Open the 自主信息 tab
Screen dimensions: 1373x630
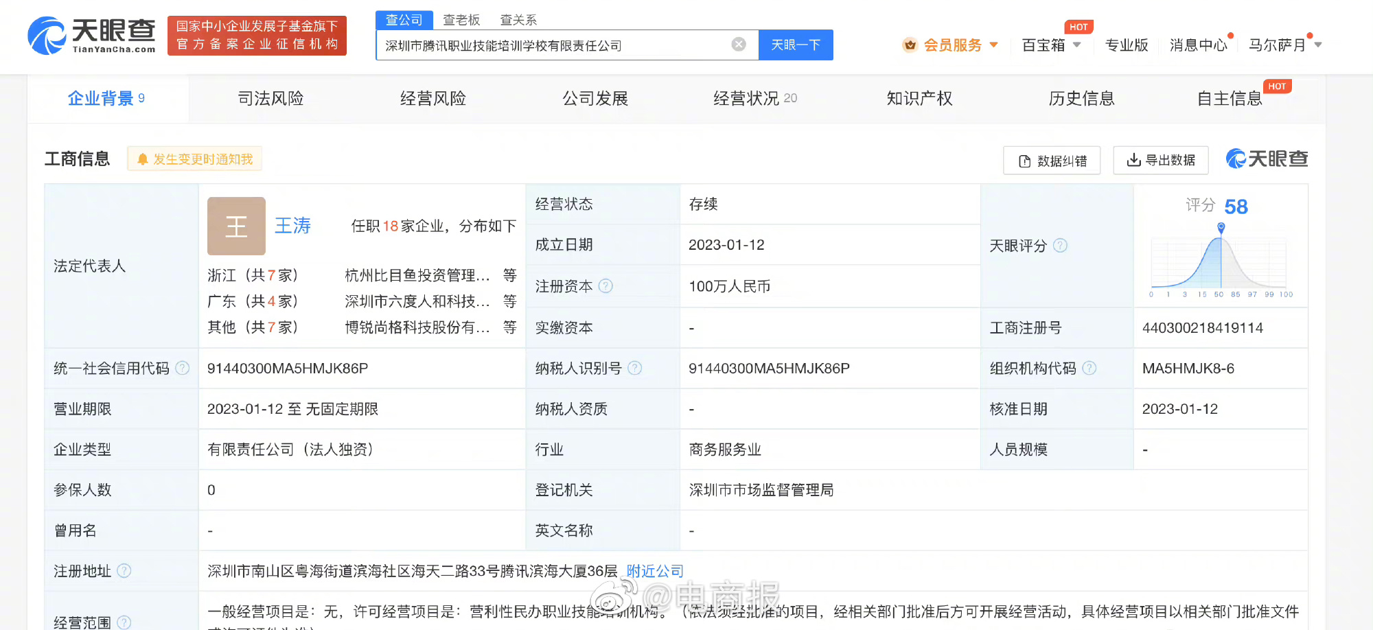point(1230,99)
